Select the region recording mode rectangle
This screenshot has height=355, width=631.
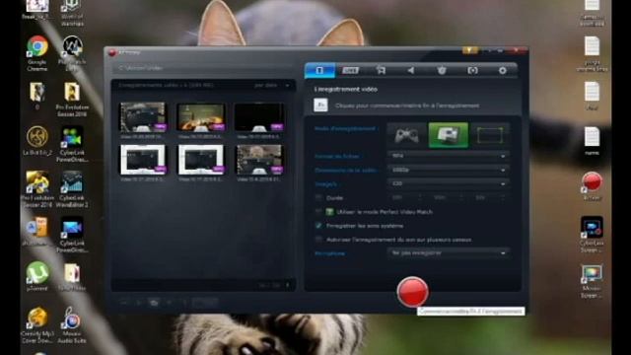pyautogui.click(x=490, y=136)
